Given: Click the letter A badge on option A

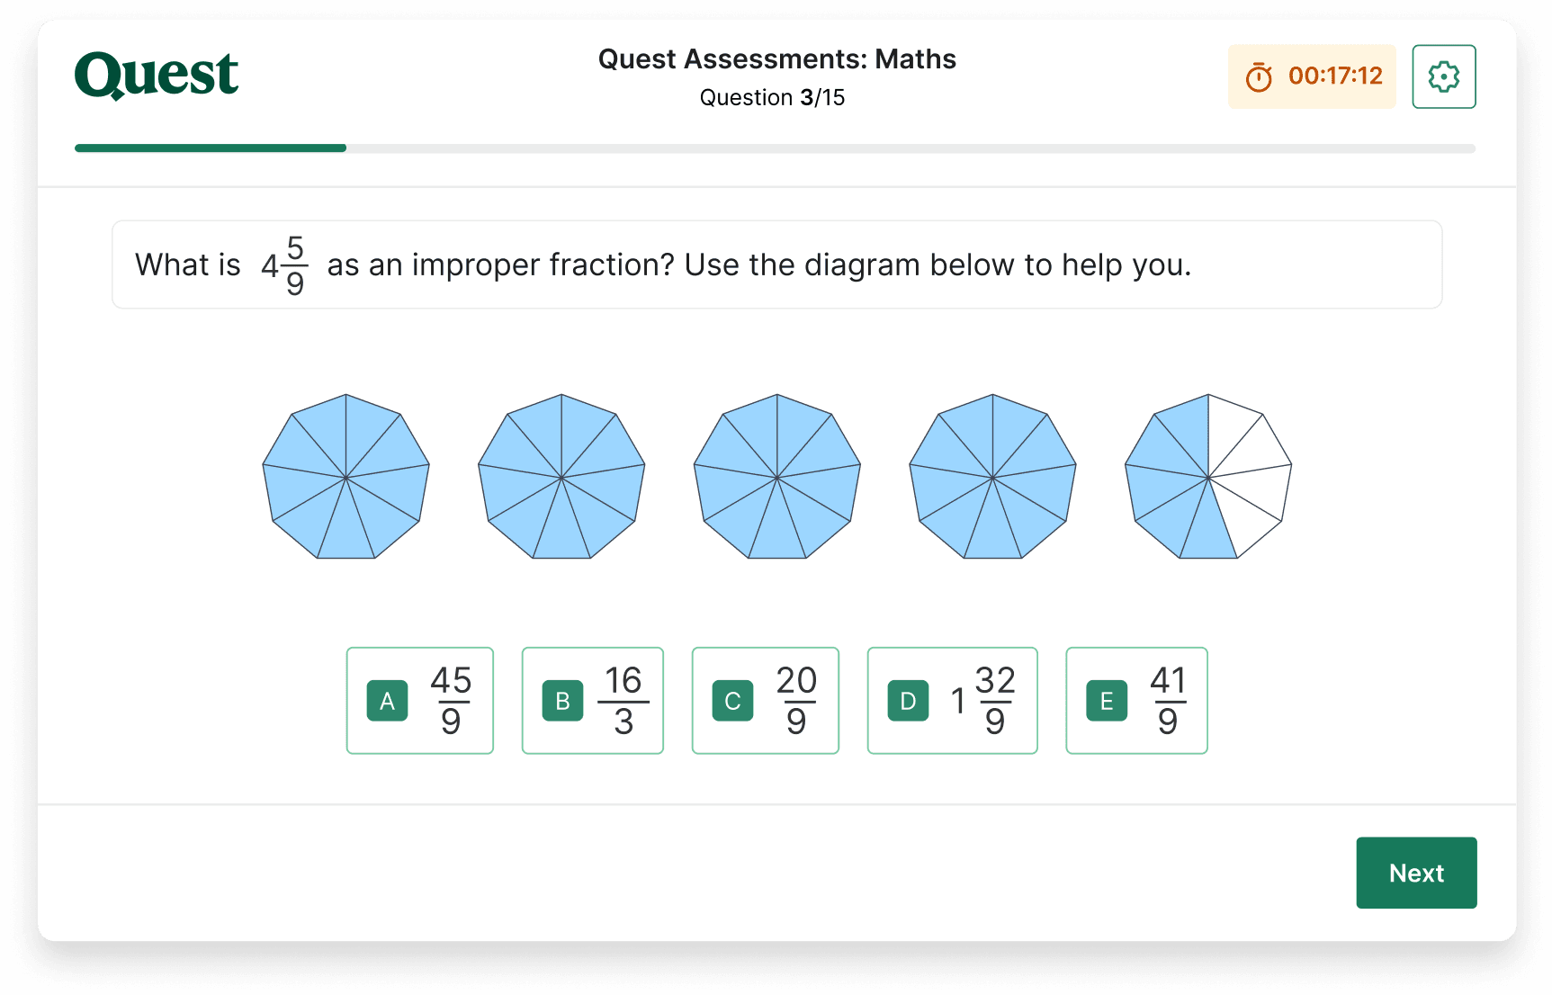Looking at the screenshot, I should click(386, 700).
